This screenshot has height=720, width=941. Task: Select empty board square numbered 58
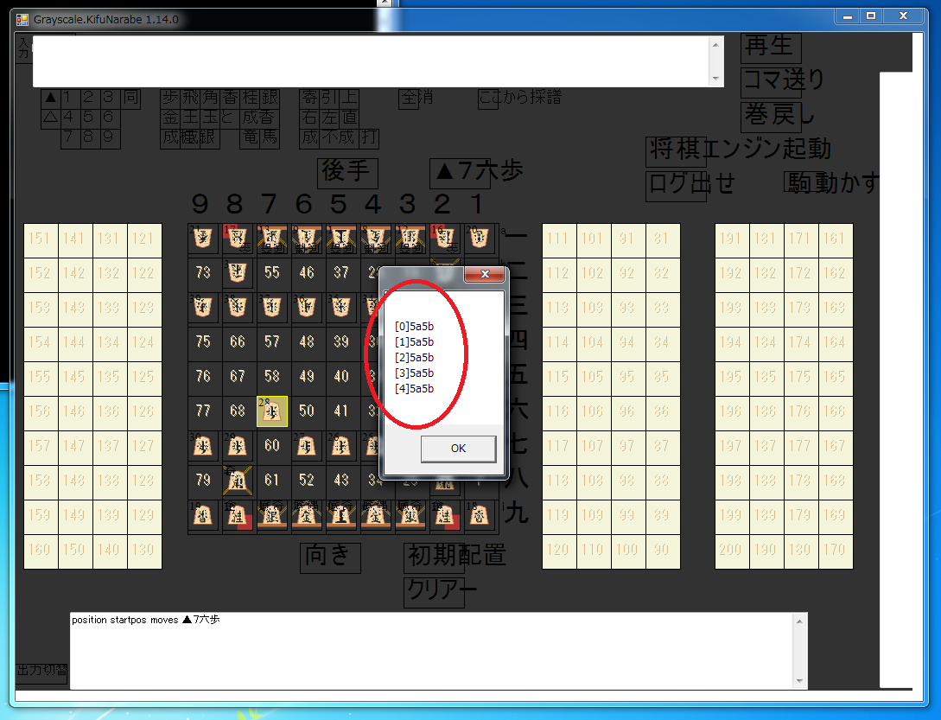[272, 377]
